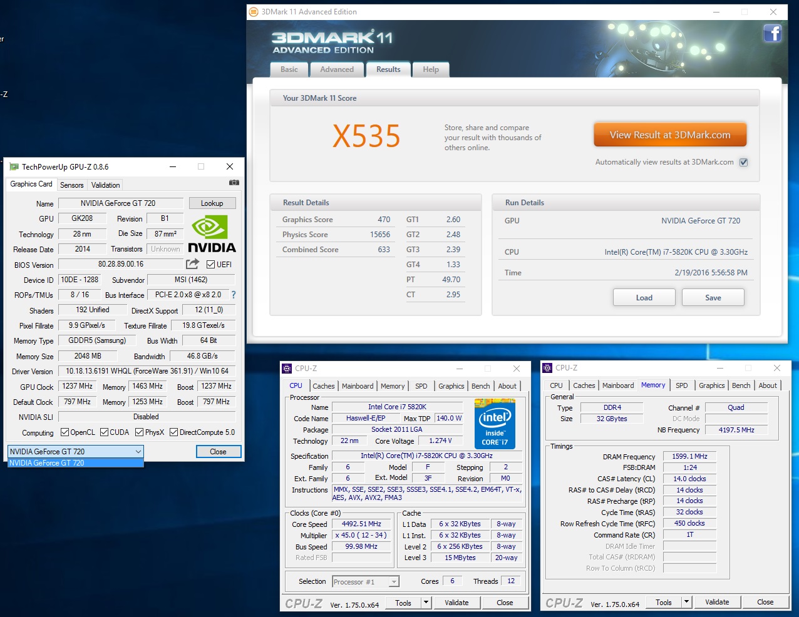The height and width of the screenshot is (617, 799).
Task: Click View Result at 3DMark.com button
Action: click(x=670, y=135)
